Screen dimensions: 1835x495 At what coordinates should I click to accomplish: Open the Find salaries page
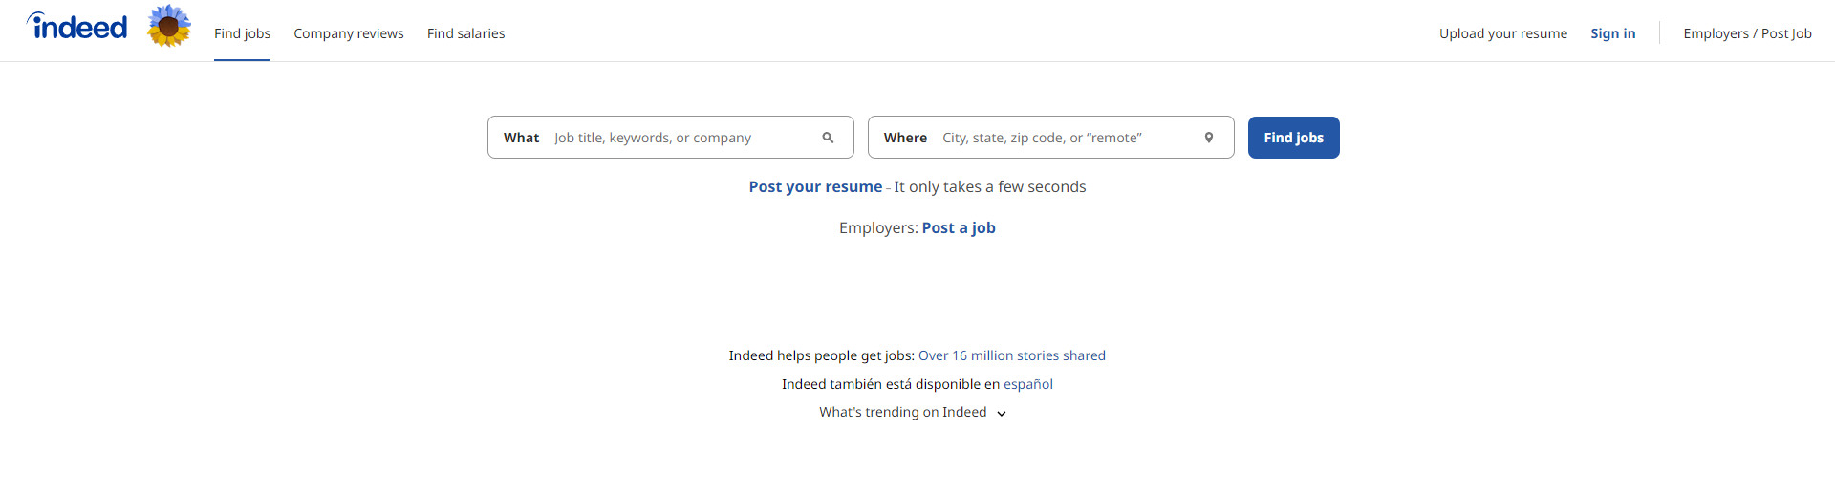(465, 33)
